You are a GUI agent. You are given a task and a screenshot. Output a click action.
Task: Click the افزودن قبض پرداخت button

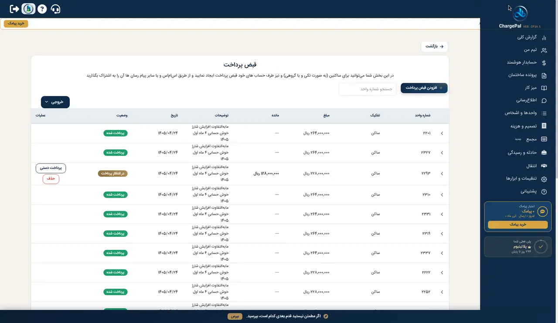(x=424, y=88)
